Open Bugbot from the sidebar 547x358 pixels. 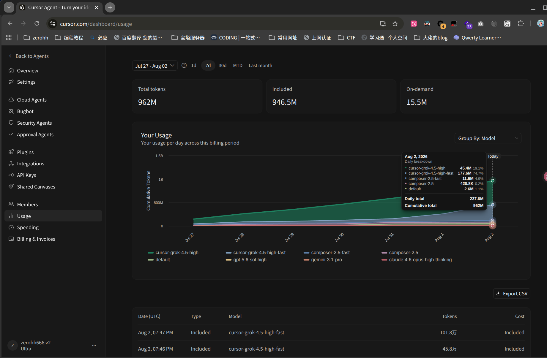25,111
